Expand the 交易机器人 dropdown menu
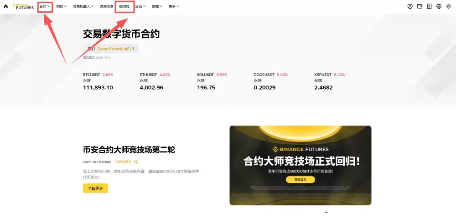The width and height of the screenshot is (456, 217). [x=83, y=6]
